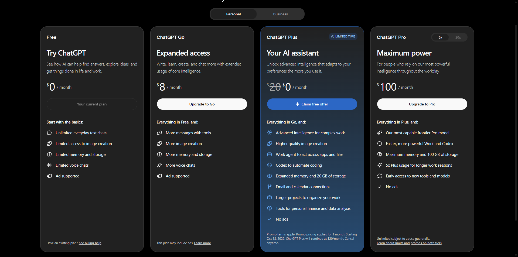Click the ChatGPT Pro plan title

point(391,37)
